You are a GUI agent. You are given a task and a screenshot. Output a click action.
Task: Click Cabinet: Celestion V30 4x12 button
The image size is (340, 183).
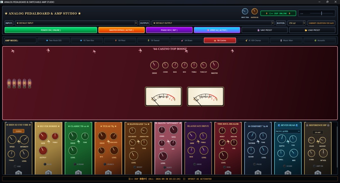321,23
